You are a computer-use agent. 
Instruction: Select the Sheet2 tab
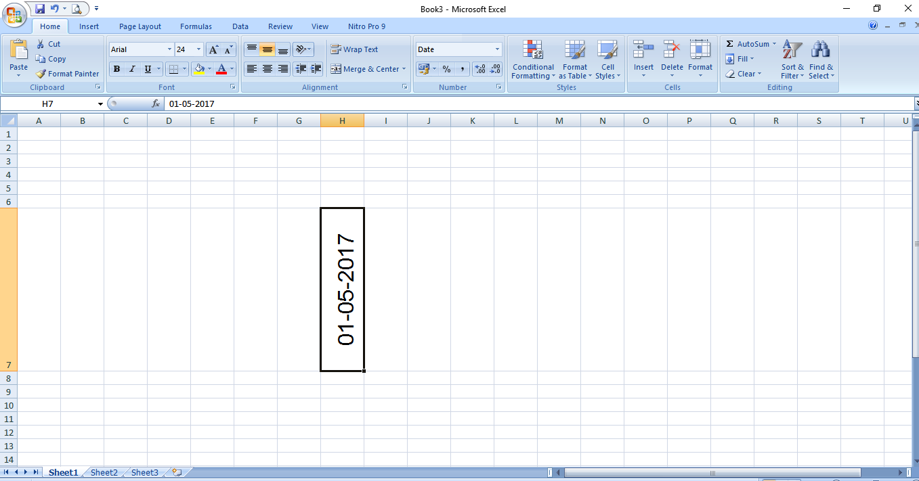click(x=104, y=472)
